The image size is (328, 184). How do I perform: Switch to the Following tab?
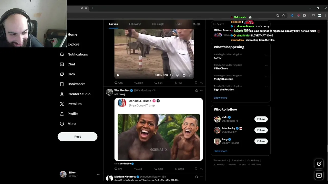coord(135,24)
